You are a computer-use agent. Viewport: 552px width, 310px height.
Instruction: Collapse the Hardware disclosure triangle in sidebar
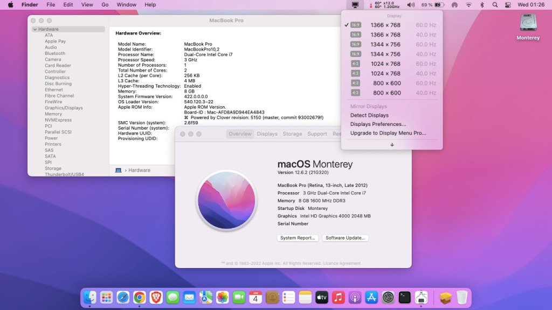35,29
